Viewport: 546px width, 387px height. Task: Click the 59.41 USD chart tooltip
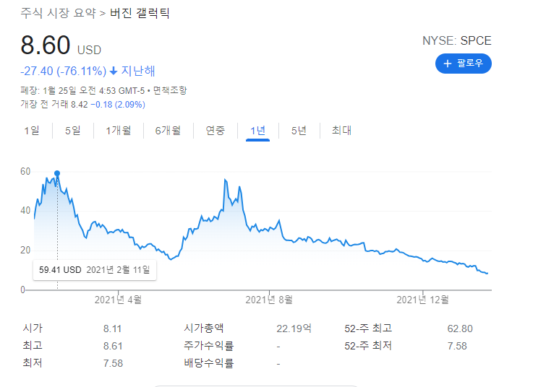pos(95,270)
